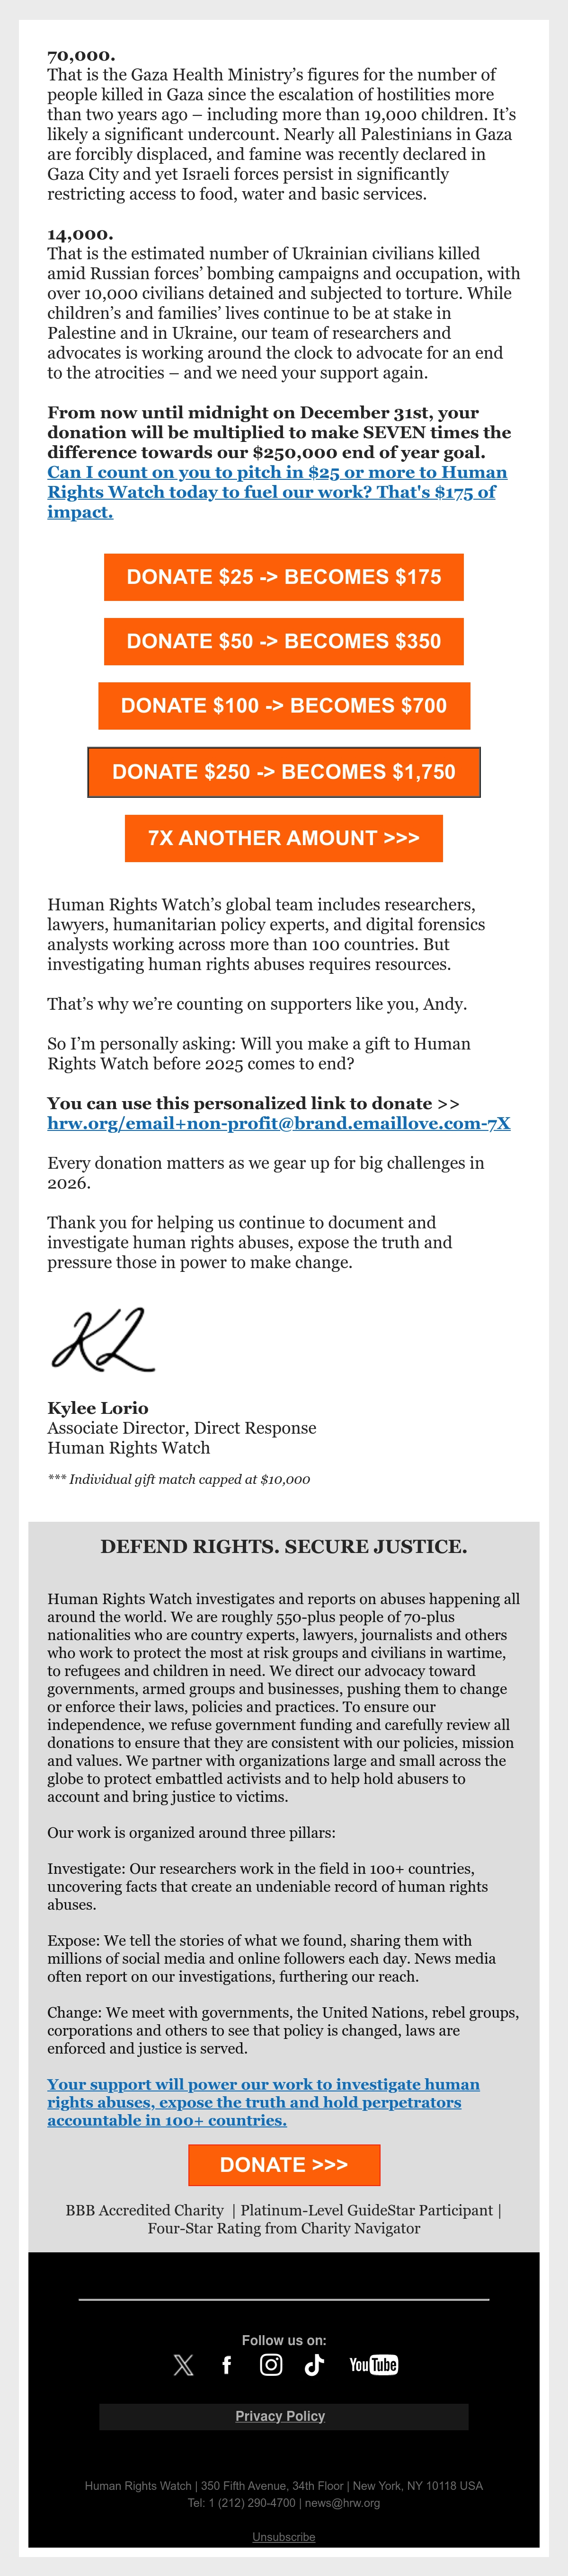Click Donate $50 becomes $350 button

(284, 641)
